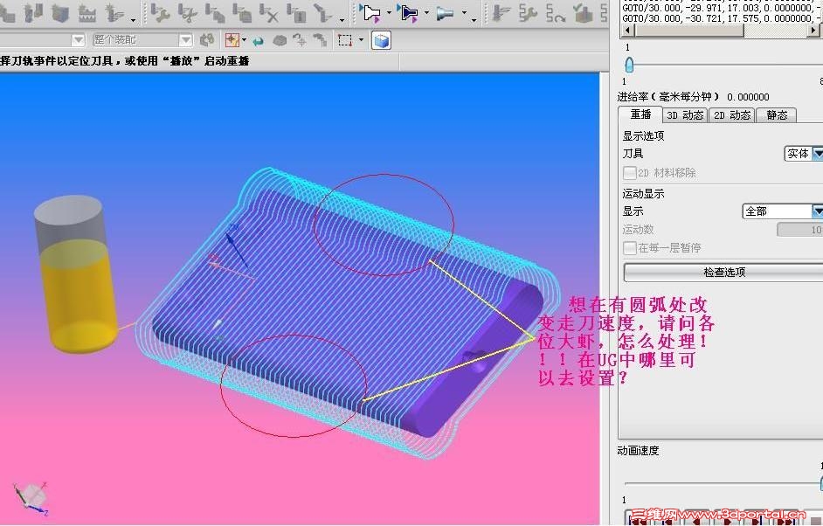Expand the Verify Tool Path dropdown arrow
Screen dimensions: 823x526
click(426, 13)
